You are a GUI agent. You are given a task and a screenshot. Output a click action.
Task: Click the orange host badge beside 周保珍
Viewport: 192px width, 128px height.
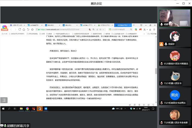(x=161, y=44)
